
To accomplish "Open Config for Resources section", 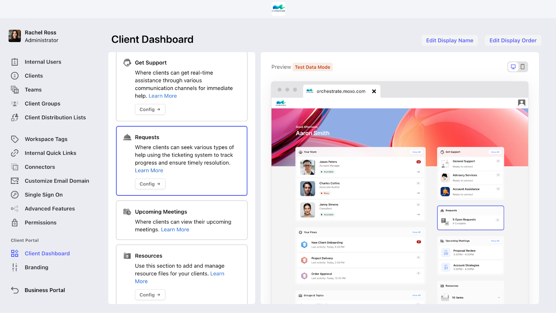I will [x=150, y=295].
